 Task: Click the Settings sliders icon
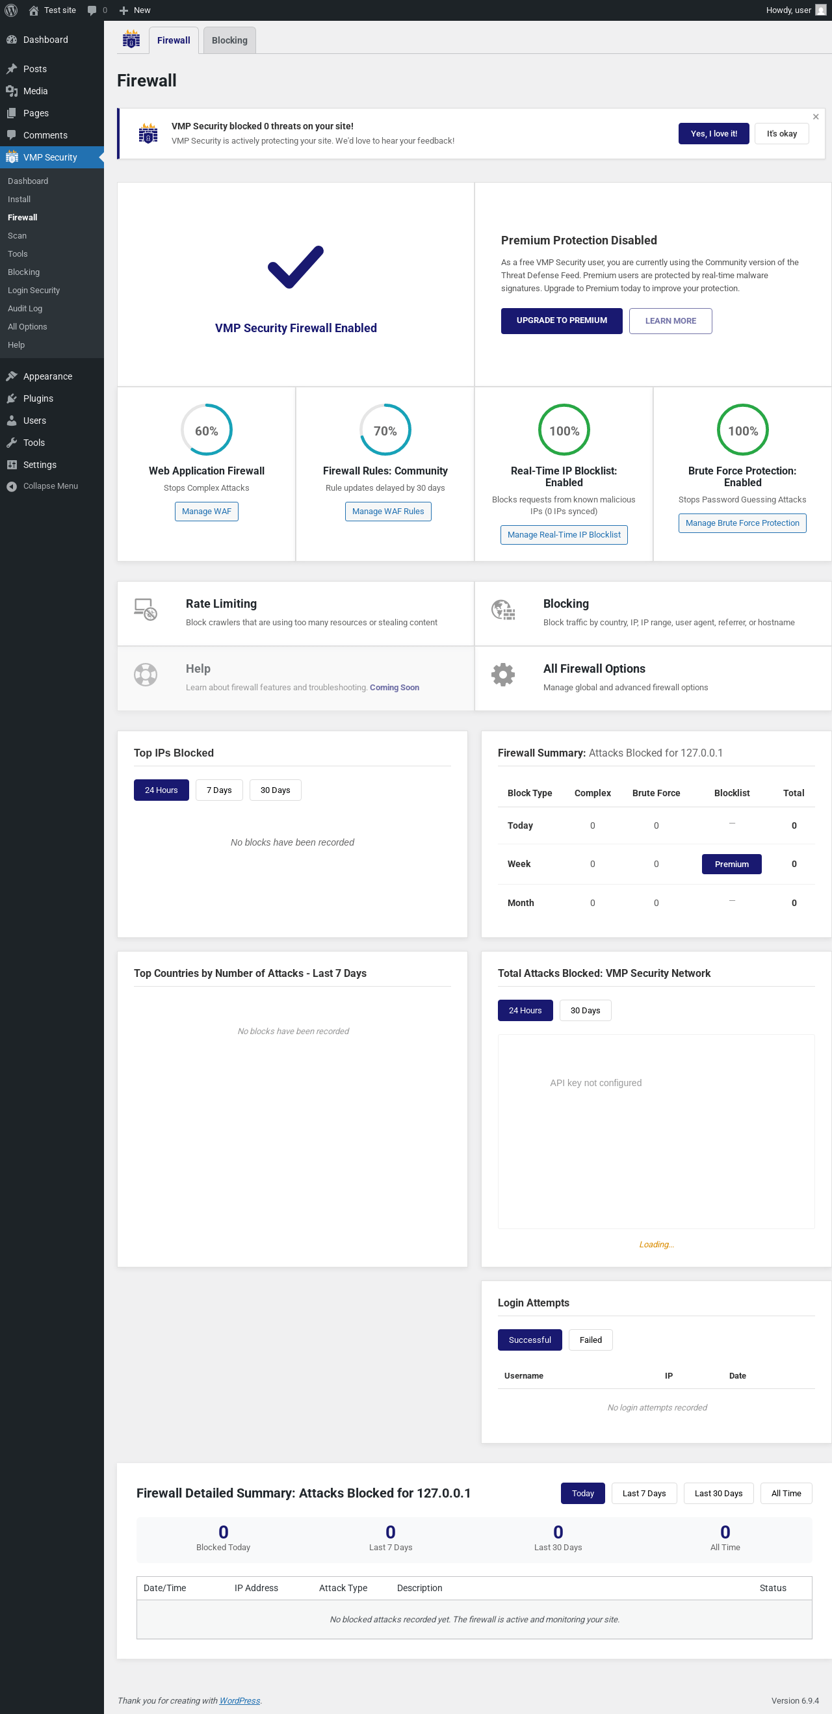tap(11, 465)
